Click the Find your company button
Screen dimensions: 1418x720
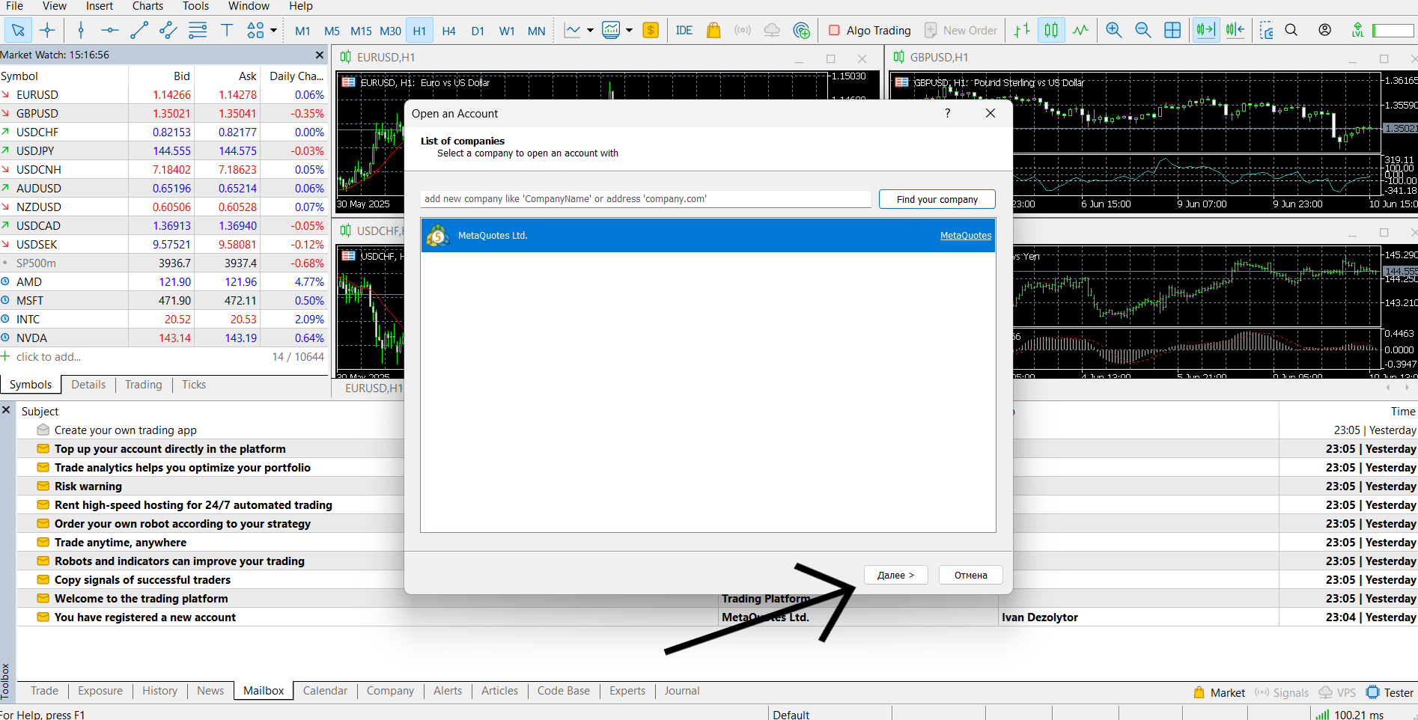937,199
